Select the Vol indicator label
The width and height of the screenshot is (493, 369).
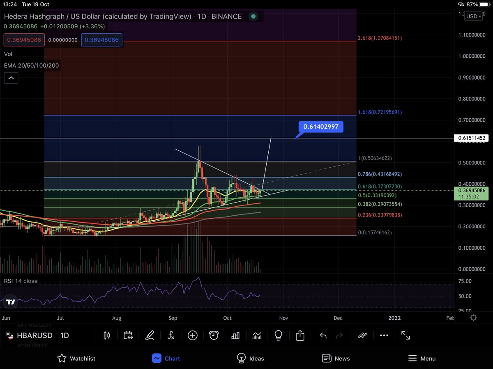(8, 54)
